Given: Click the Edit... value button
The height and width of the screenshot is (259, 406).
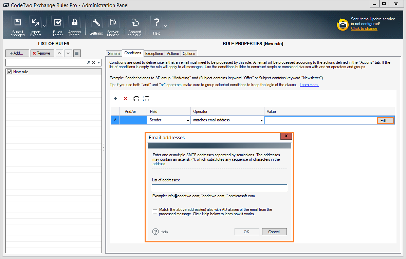Looking at the screenshot, I should pos(385,120).
